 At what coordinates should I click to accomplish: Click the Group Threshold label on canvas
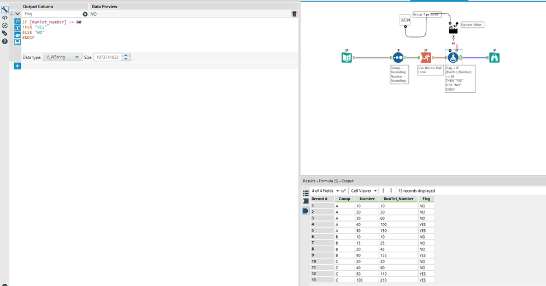click(427, 15)
